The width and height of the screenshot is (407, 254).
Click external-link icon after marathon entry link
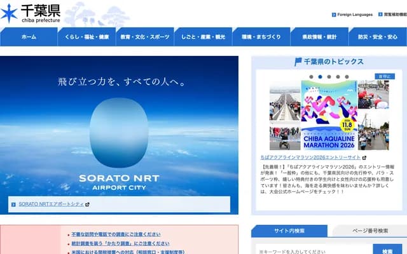(x=364, y=157)
